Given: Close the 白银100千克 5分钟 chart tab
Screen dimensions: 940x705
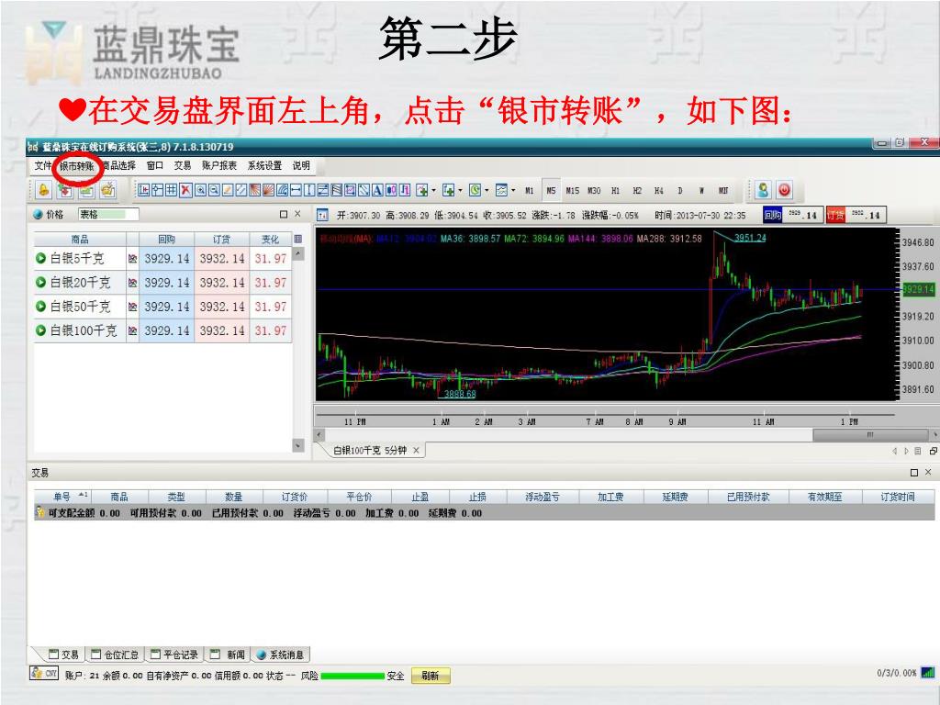Looking at the screenshot, I should click(x=416, y=450).
